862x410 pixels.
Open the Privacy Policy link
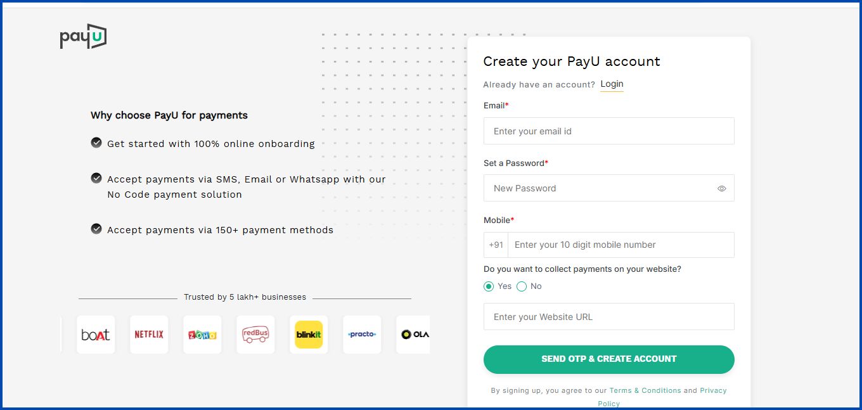714,390
